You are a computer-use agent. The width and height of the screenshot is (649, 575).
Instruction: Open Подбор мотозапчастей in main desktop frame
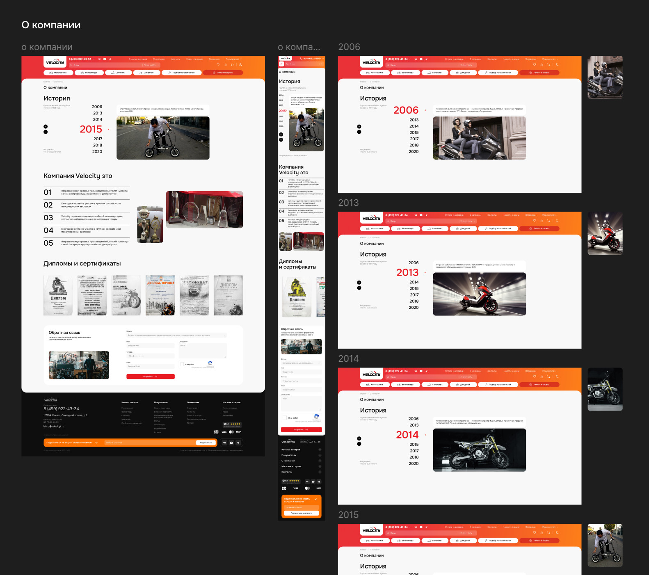(x=182, y=73)
